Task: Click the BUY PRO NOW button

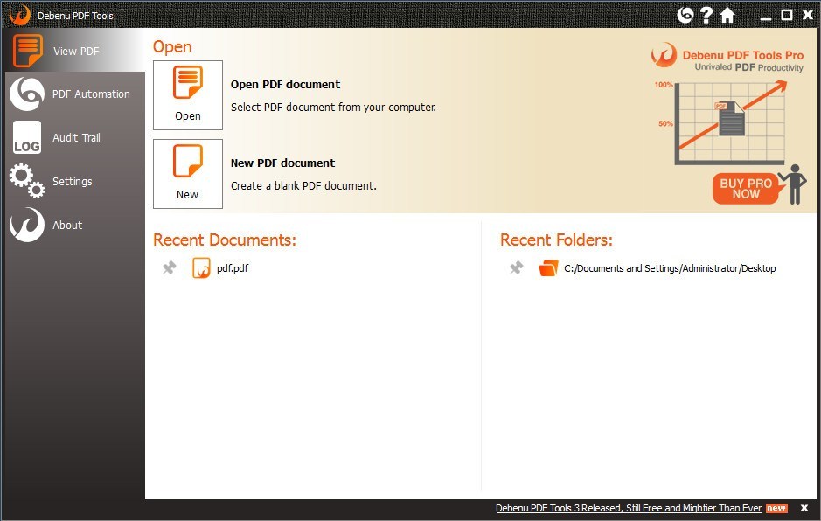Action: pyautogui.click(x=746, y=189)
